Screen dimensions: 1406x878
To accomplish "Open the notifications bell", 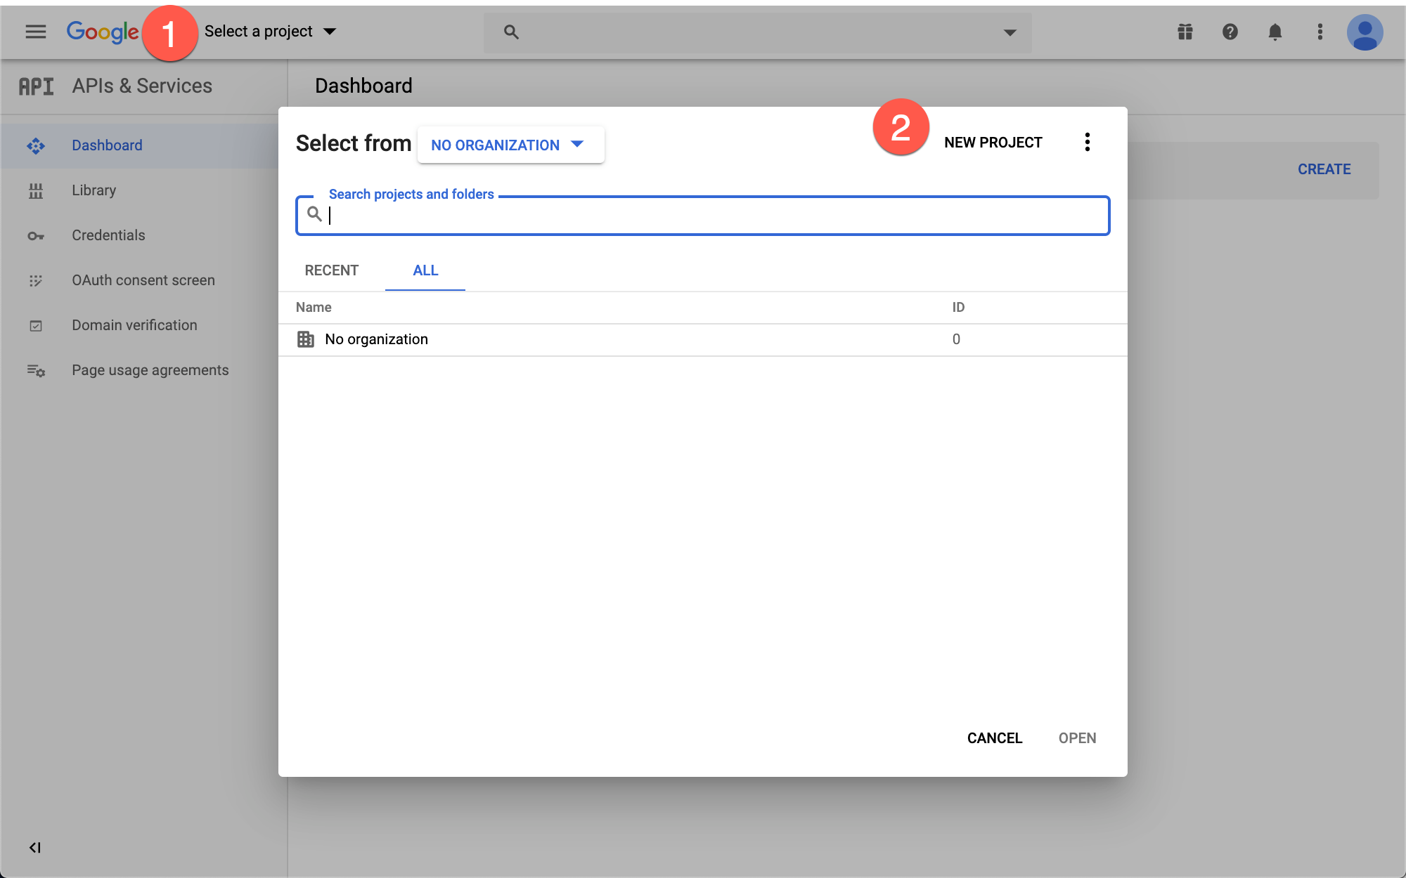I will [1275, 32].
